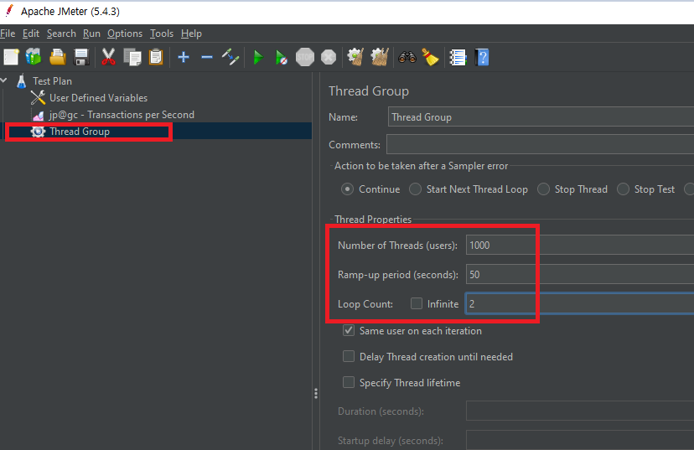This screenshot has width=694, height=450.
Task: Paste element with clipboard icon
Action: (x=156, y=57)
